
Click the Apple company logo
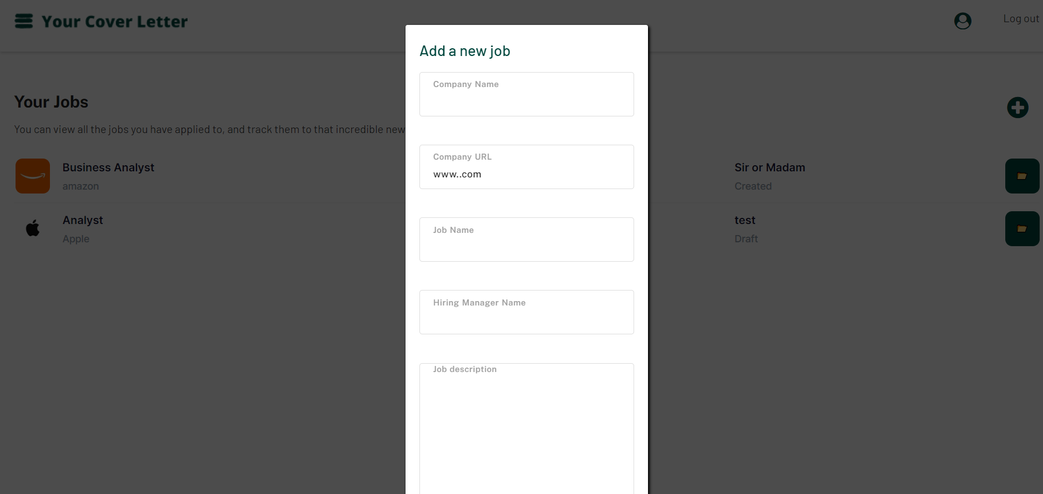(x=33, y=228)
